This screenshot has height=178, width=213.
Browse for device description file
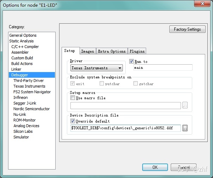click(x=185, y=128)
